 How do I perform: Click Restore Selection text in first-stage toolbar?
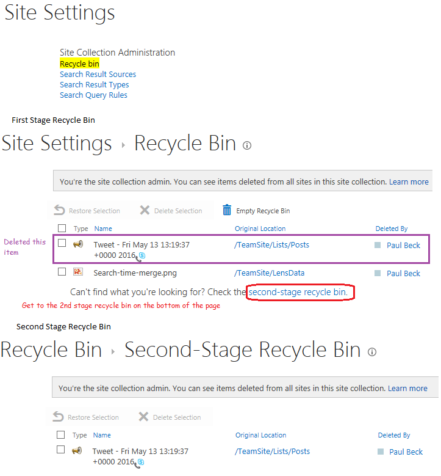coord(95,211)
